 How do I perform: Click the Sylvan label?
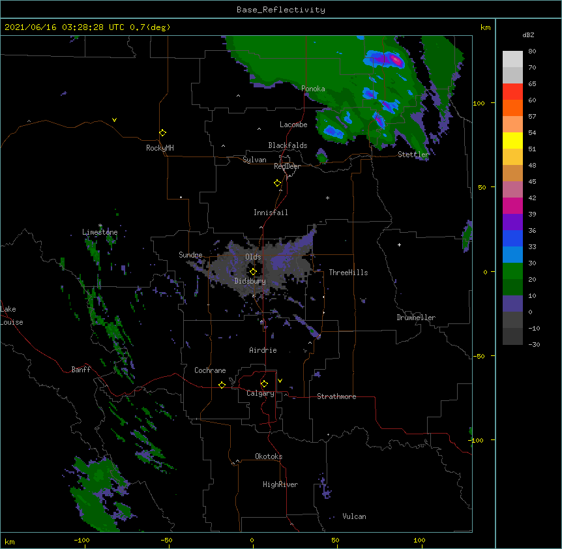[254, 160]
